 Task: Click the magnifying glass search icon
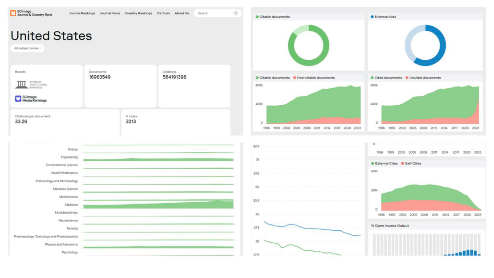coord(236,13)
